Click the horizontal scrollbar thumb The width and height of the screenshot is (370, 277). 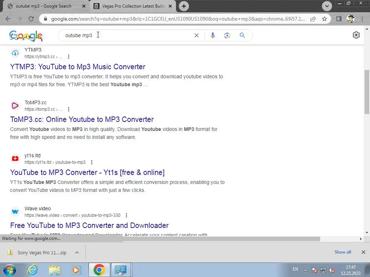click(x=221, y=239)
